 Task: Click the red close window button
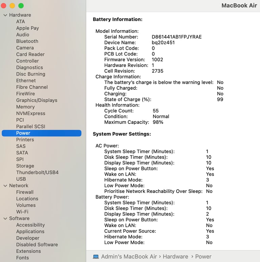(x=3, y=5)
